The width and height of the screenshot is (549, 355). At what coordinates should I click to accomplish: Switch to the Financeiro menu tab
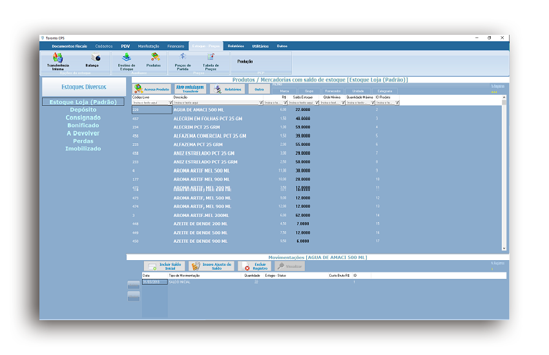click(x=176, y=46)
